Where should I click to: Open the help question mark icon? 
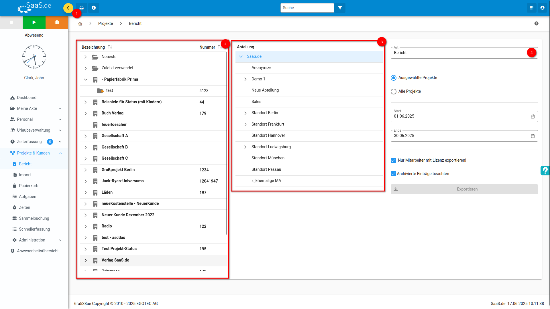click(537, 23)
